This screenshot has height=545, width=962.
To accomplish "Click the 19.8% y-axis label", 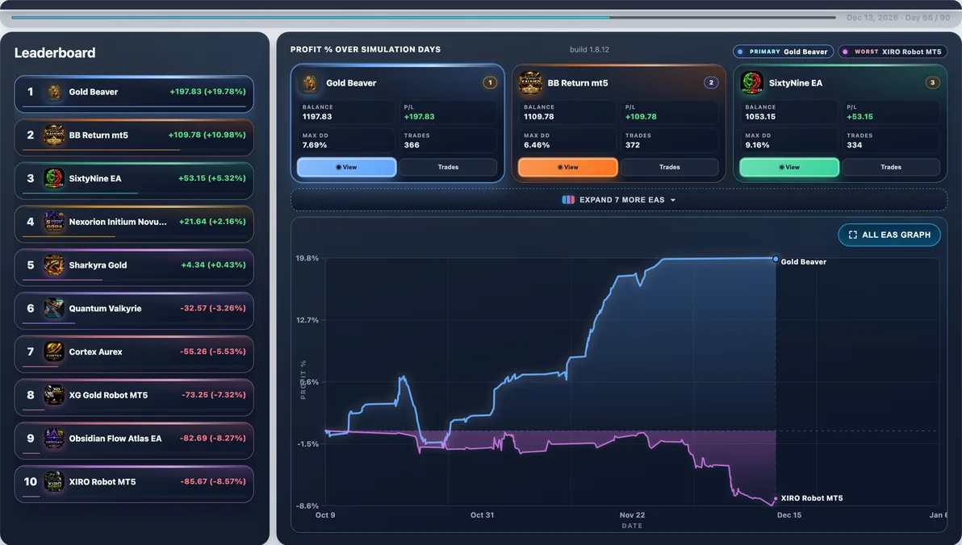I will (x=307, y=258).
